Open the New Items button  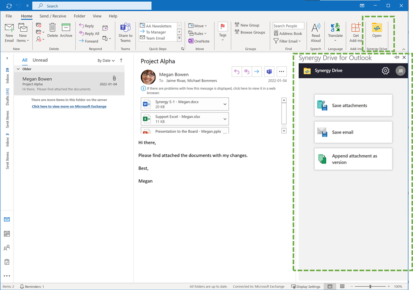(22, 33)
